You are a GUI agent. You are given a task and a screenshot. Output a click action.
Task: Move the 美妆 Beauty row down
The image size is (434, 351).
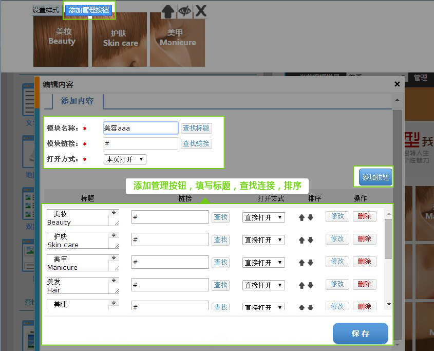click(x=310, y=217)
